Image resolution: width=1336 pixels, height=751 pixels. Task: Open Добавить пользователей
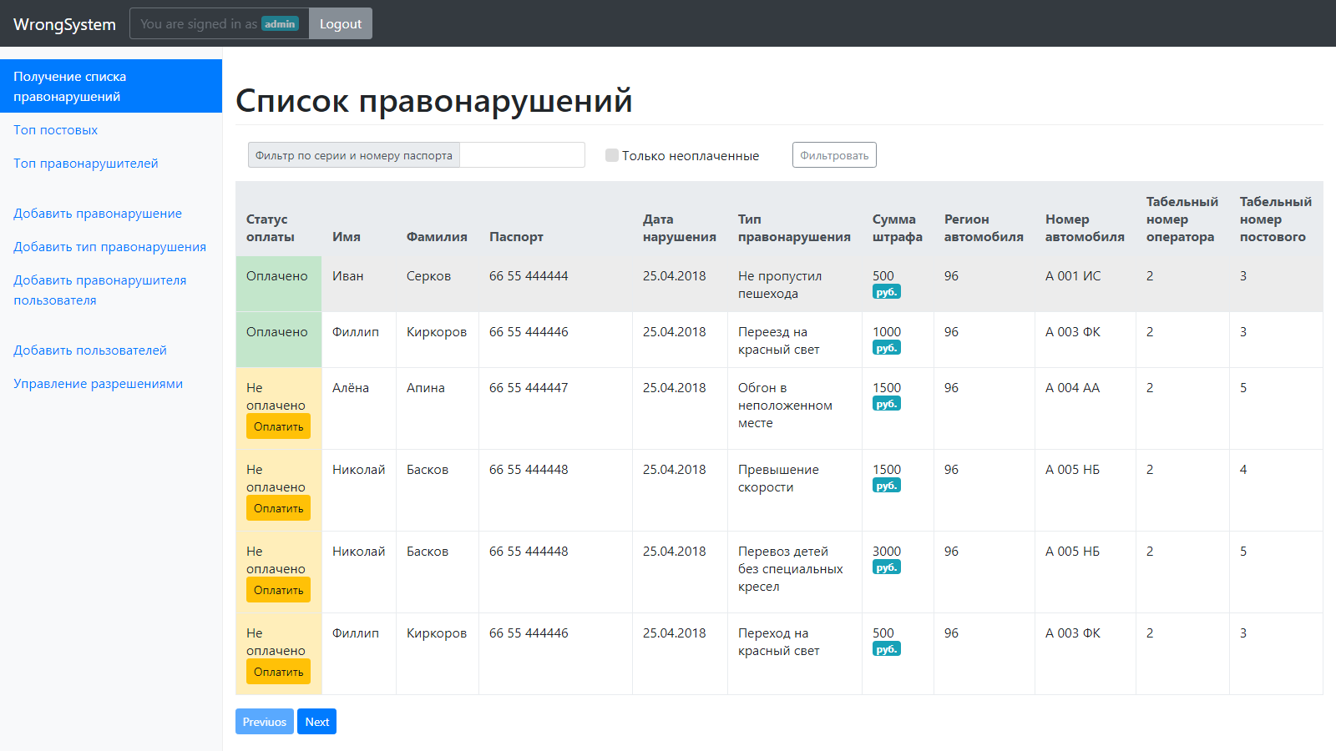click(x=90, y=350)
